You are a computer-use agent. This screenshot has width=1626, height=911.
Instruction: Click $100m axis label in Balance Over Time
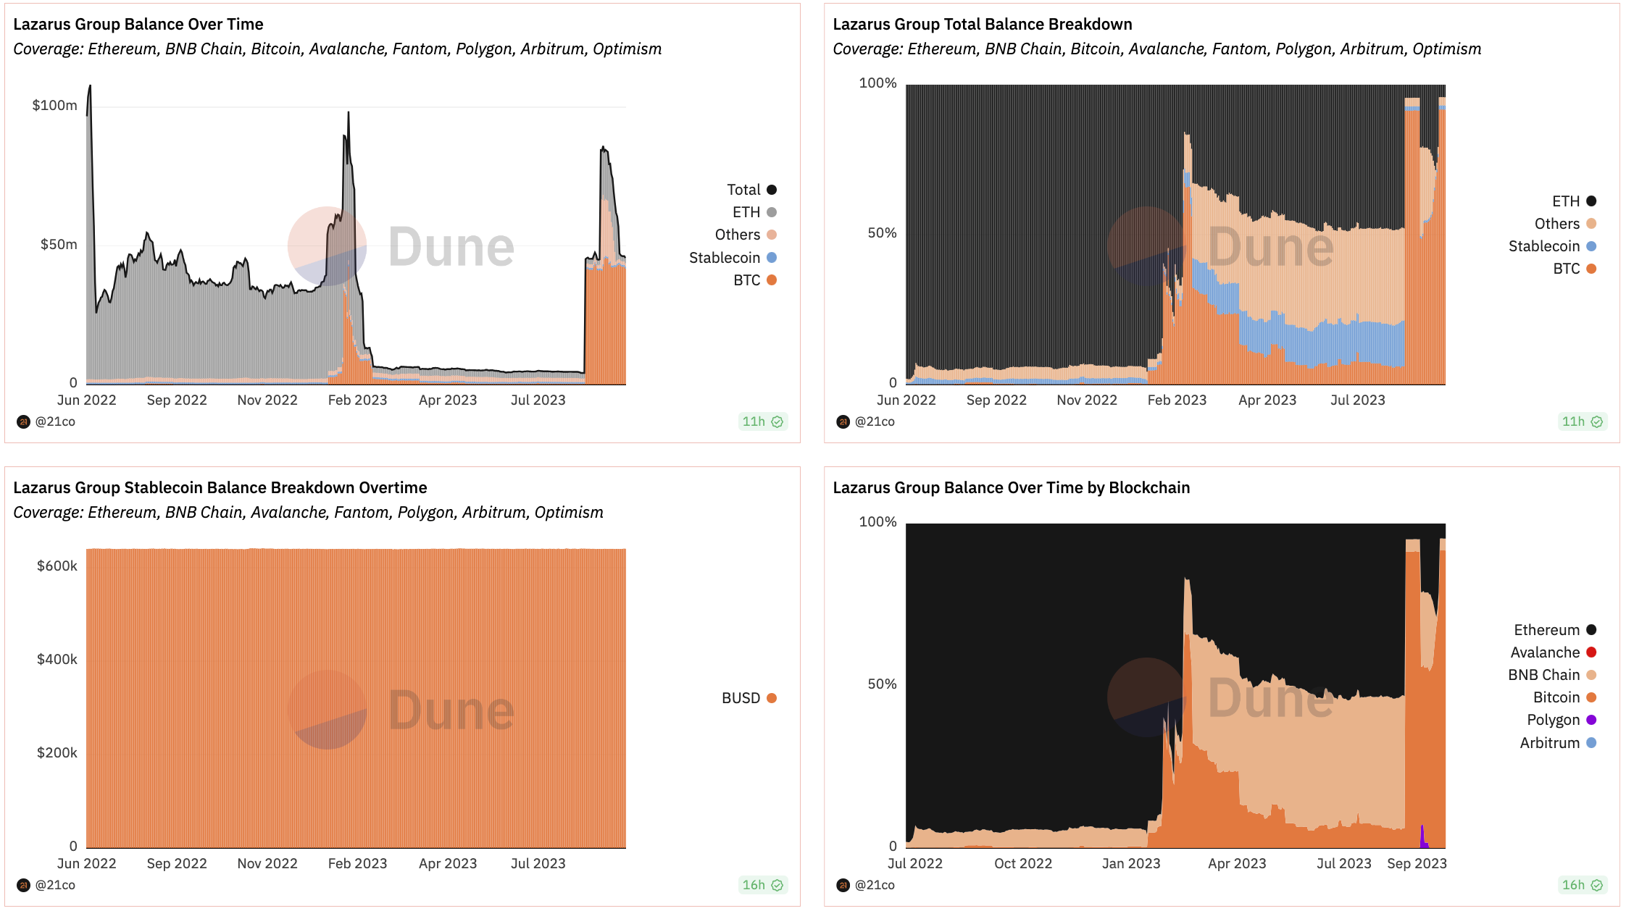(x=55, y=105)
